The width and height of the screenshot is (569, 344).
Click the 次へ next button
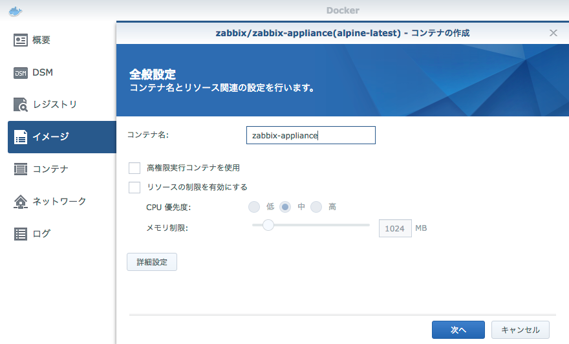458,330
